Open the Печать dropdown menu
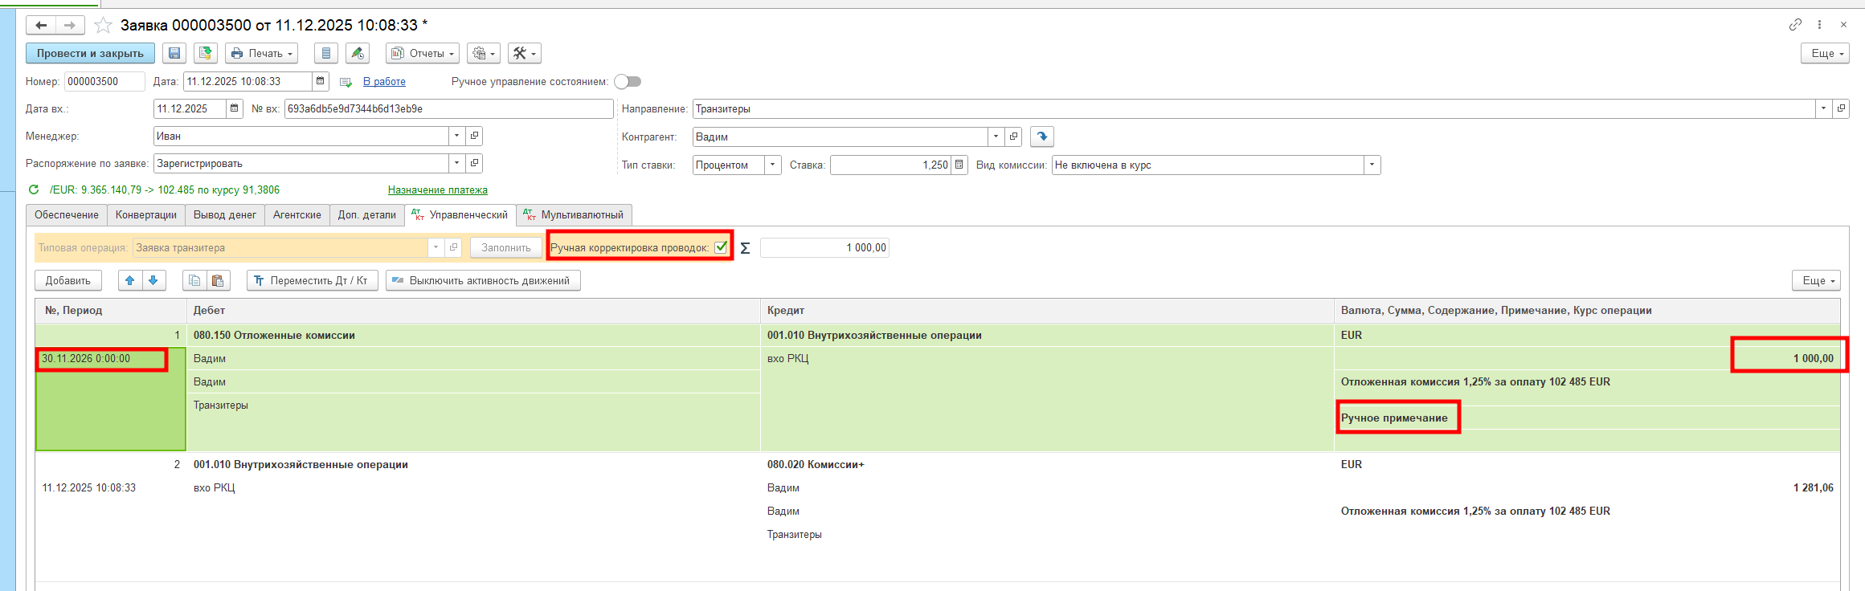This screenshot has width=1865, height=591. point(261,54)
